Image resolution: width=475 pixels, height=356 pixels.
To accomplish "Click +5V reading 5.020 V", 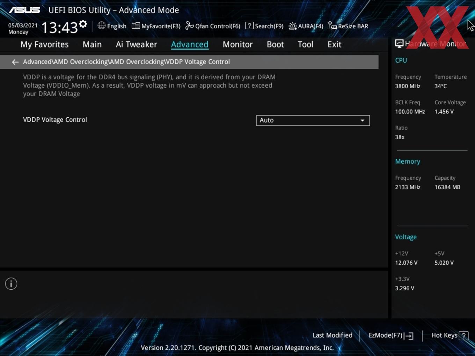I will 444,263.
